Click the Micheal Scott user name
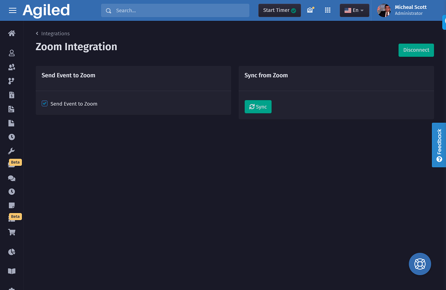446x290 pixels. click(411, 7)
